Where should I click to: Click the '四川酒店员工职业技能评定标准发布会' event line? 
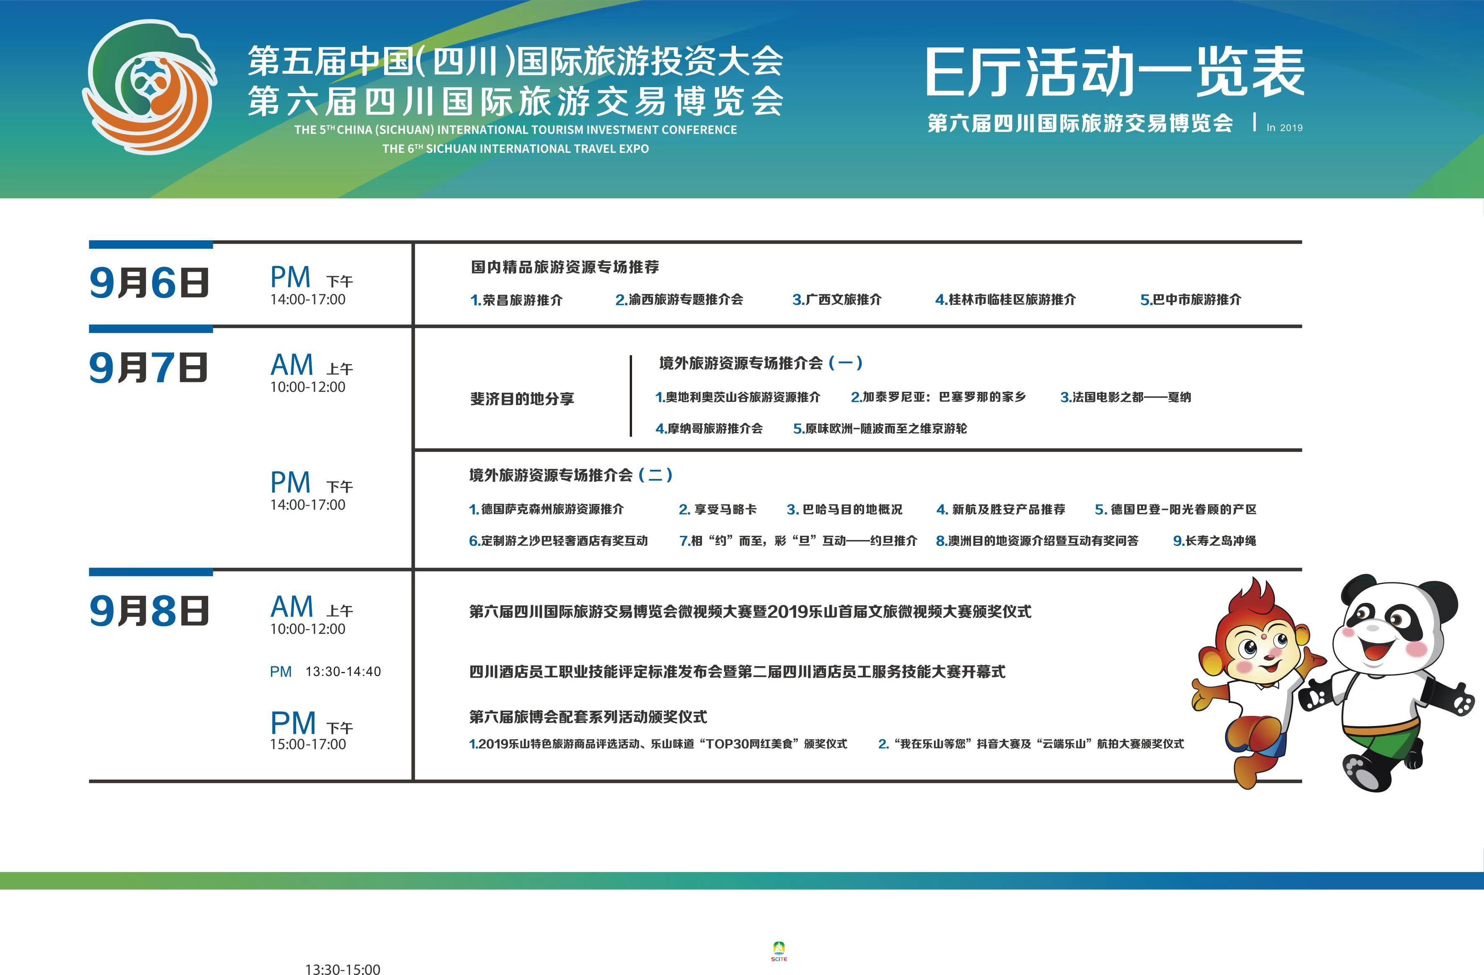click(x=737, y=672)
